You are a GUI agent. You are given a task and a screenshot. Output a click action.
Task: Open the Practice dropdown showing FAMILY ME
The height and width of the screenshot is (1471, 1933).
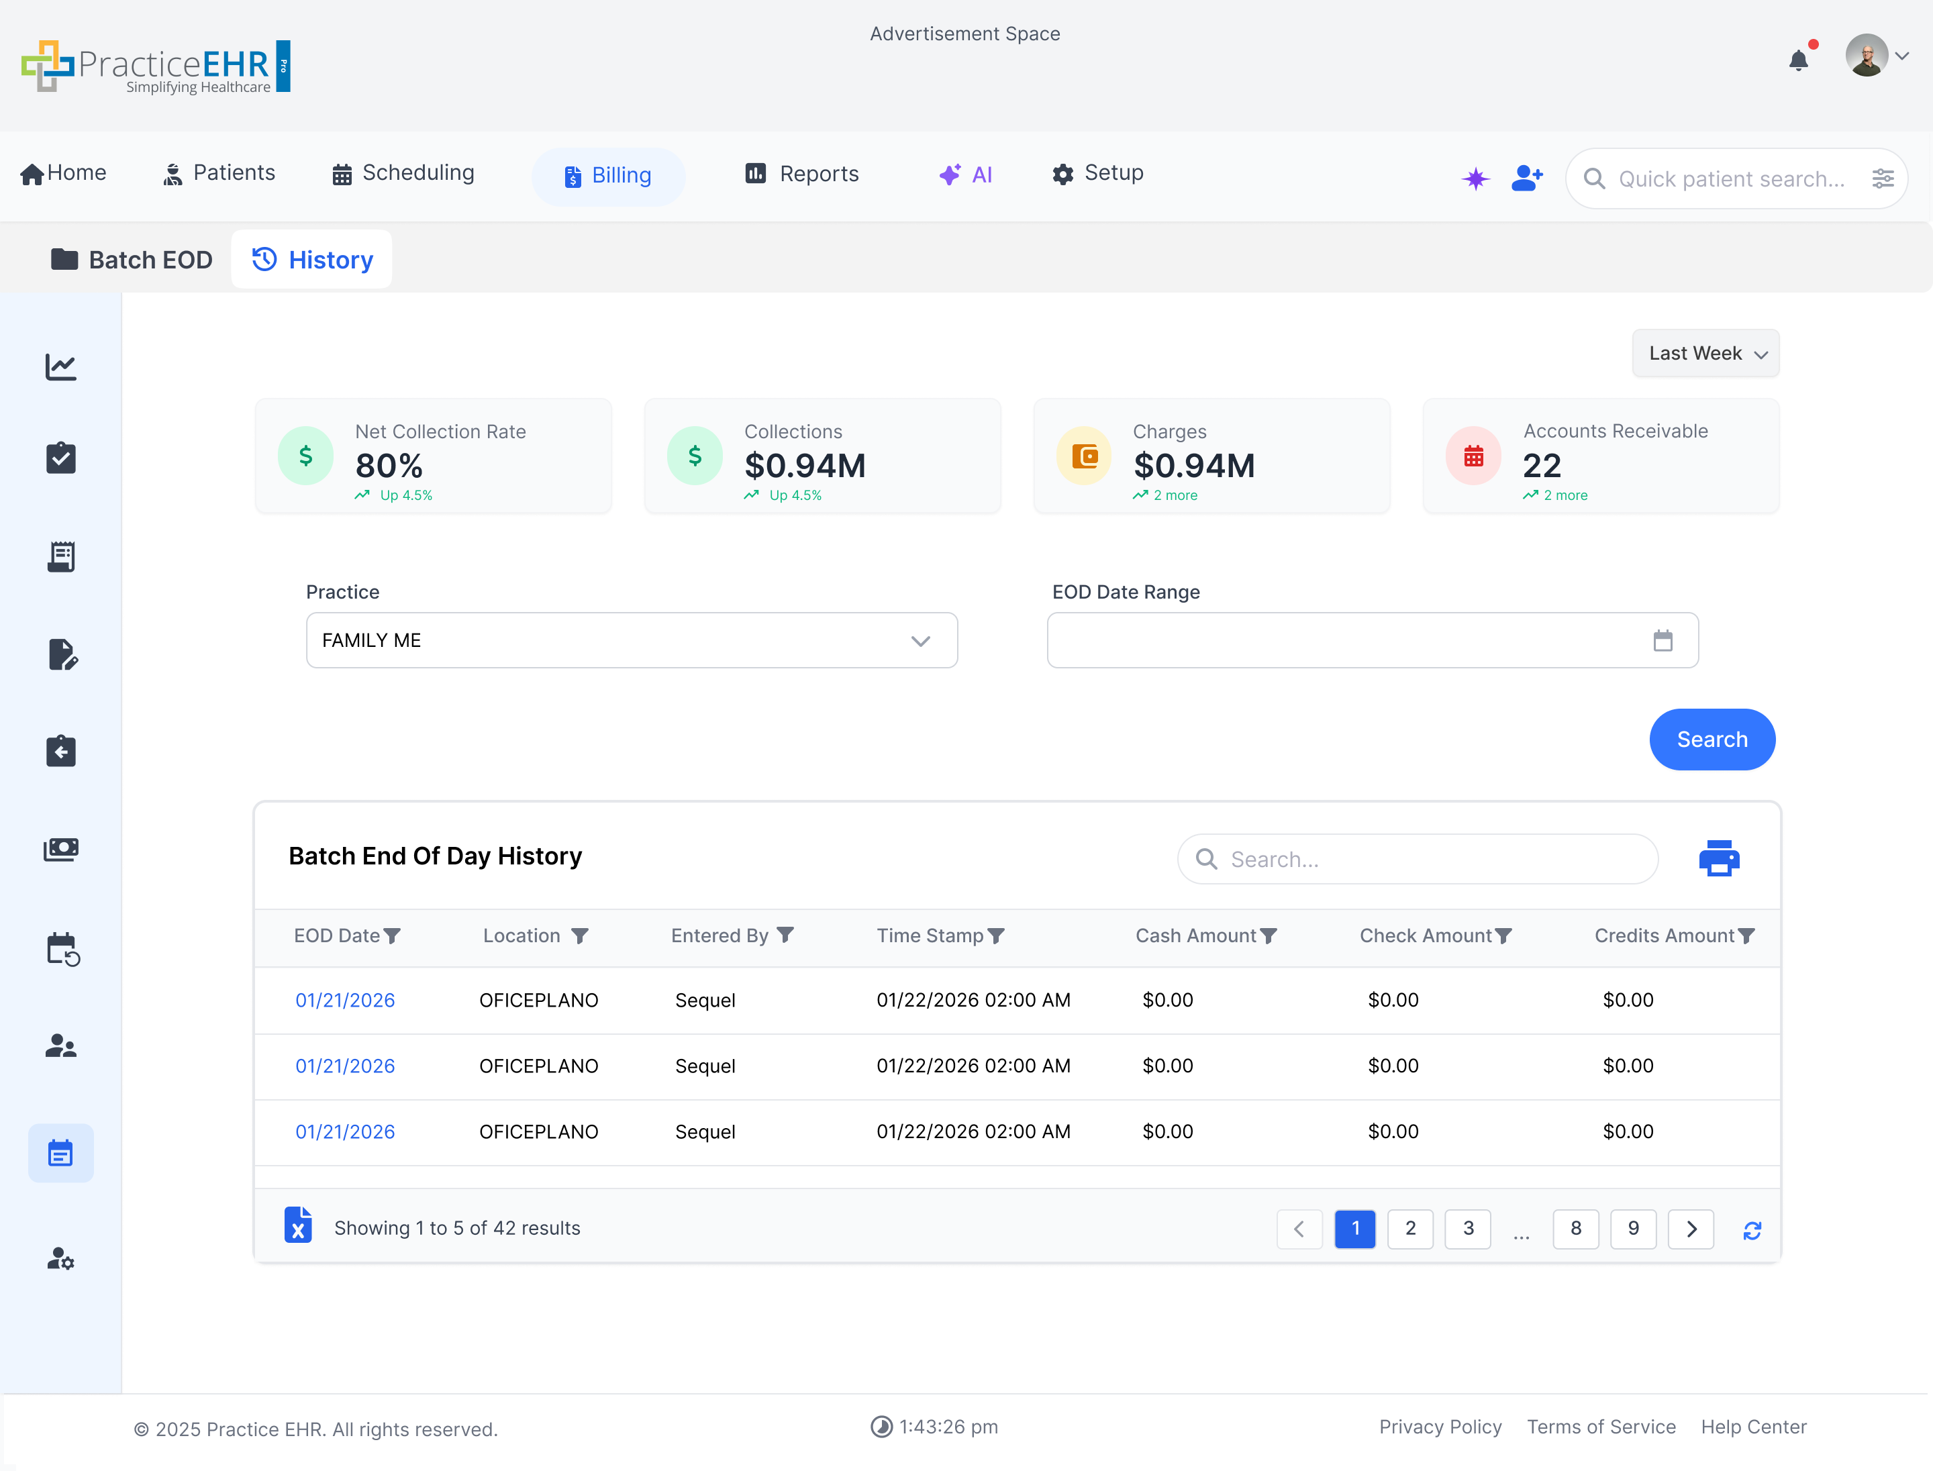(x=631, y=640)
